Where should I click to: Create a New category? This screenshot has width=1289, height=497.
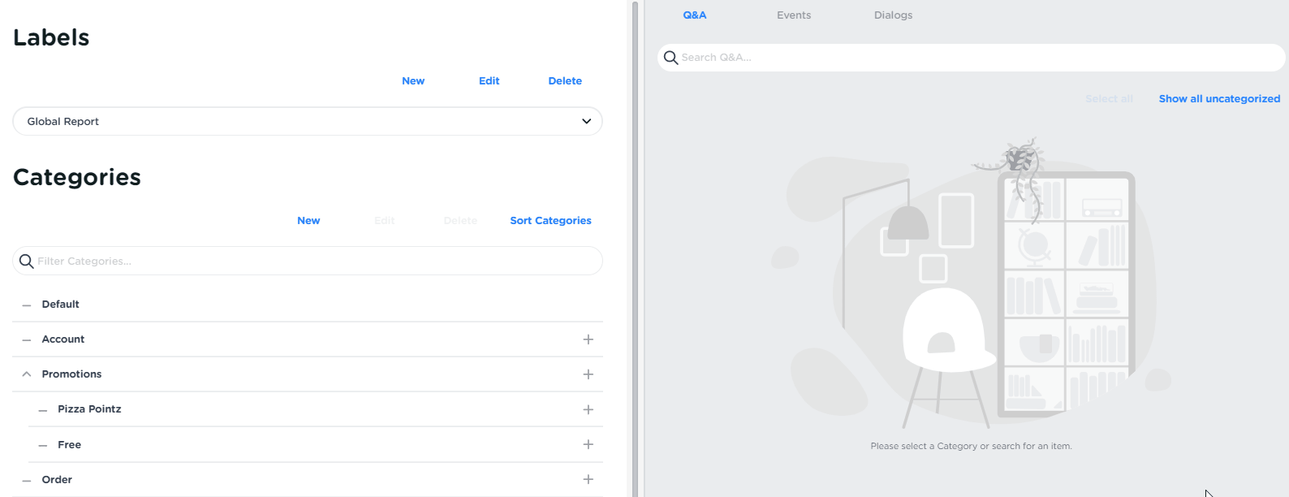click(x=308, y=221)
